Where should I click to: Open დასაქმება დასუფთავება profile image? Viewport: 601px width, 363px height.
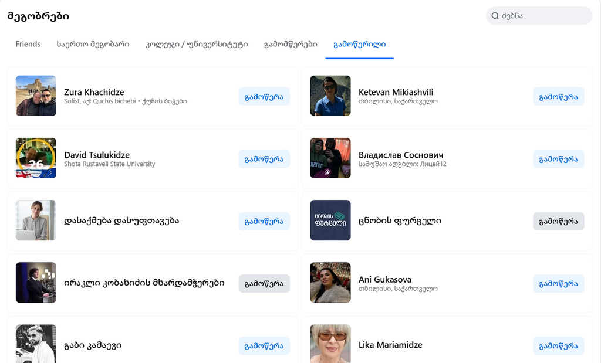36,220
